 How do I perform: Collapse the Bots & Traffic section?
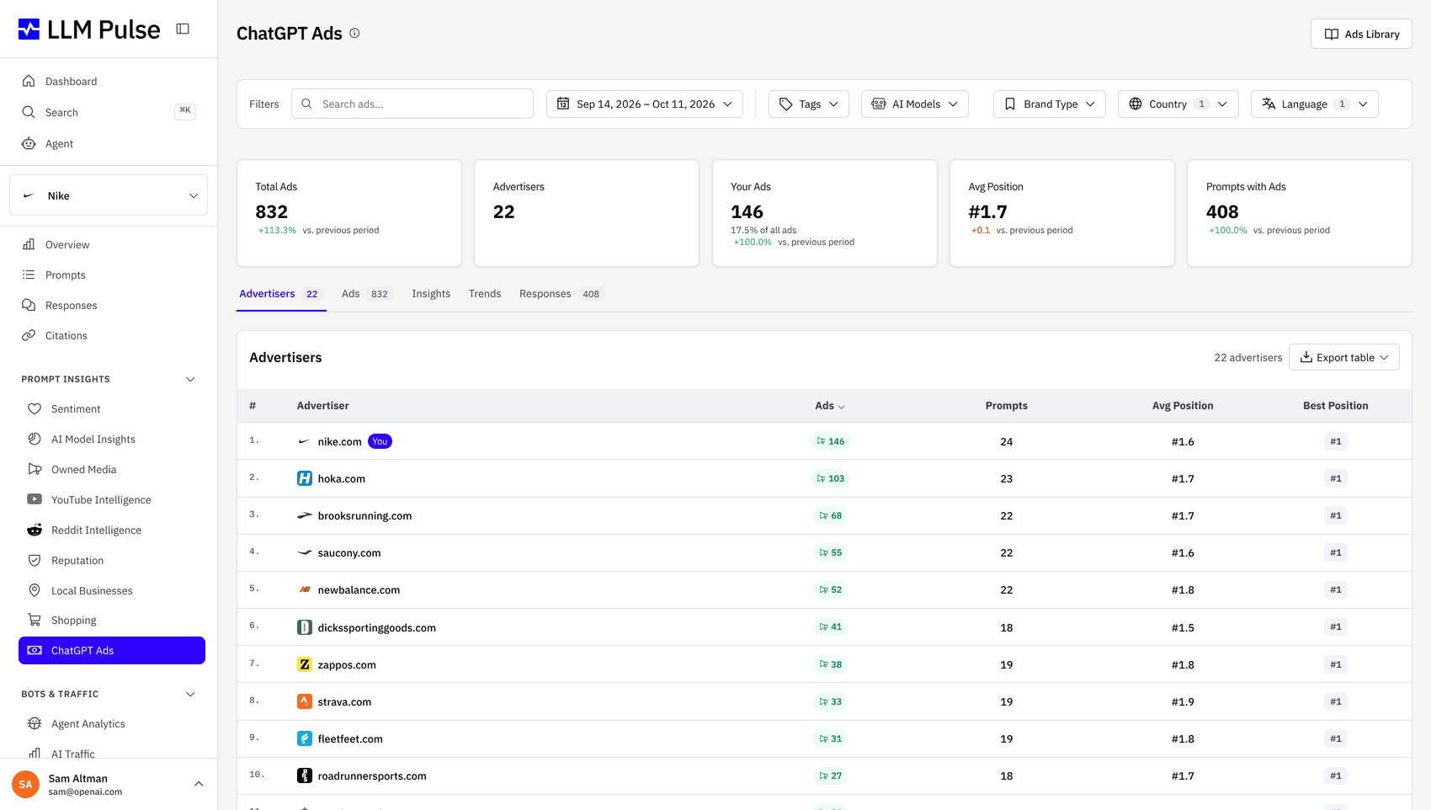click(190, 694)
